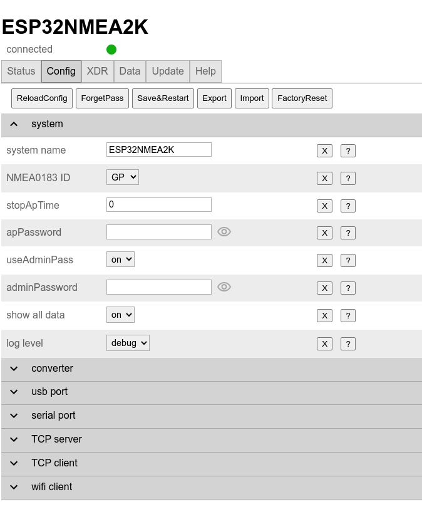Open help for adminPassword setting
The height and width of the screenshot is (509, 422).
click(x=348, y=288)
